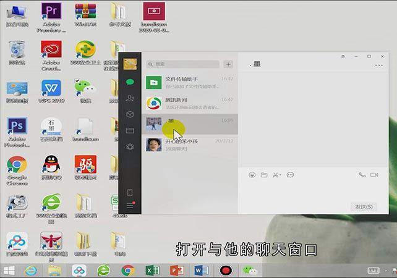
Task: Switch to WeChat from the taskbar
Action: coord(250,271)
